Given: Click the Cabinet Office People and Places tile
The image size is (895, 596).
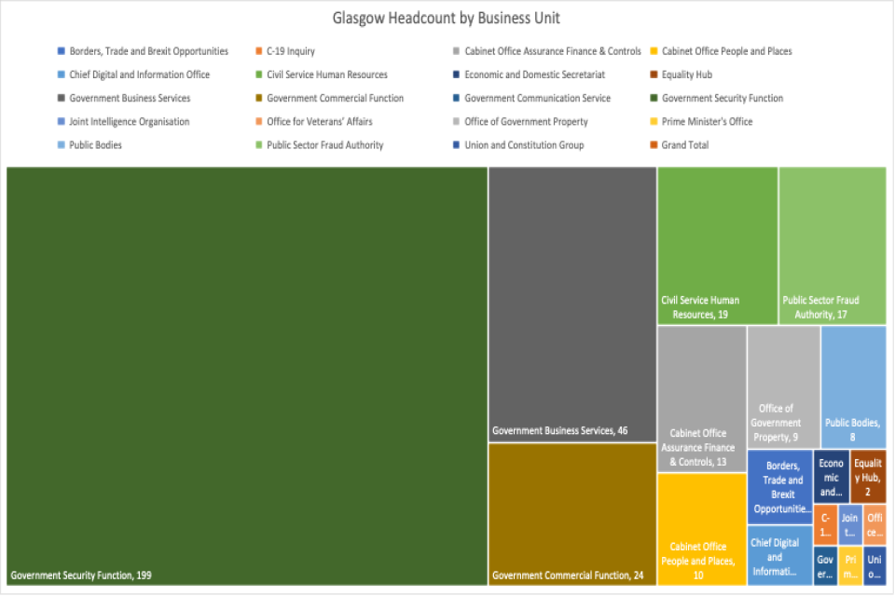Looking at the screenshot, I should (x=701, y=529).
